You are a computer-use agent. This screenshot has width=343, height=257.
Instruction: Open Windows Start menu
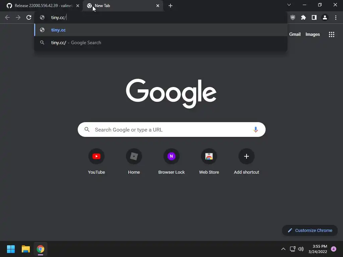11,249
